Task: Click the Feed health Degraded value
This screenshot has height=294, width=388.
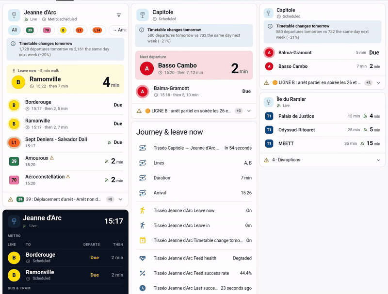Action: tap(242, 258)
